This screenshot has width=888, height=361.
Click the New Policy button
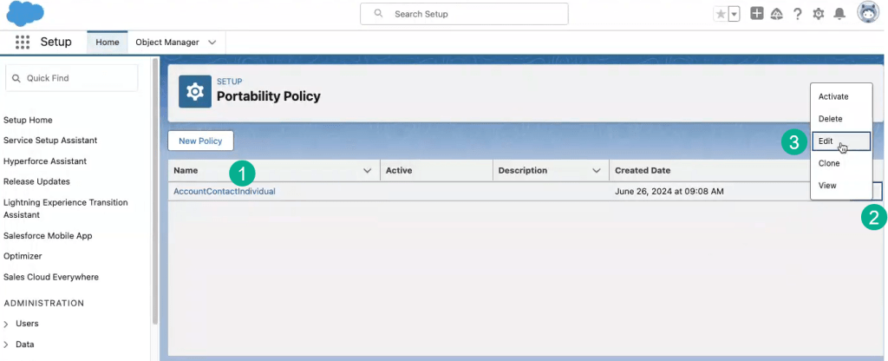click(x=200, y=141)
